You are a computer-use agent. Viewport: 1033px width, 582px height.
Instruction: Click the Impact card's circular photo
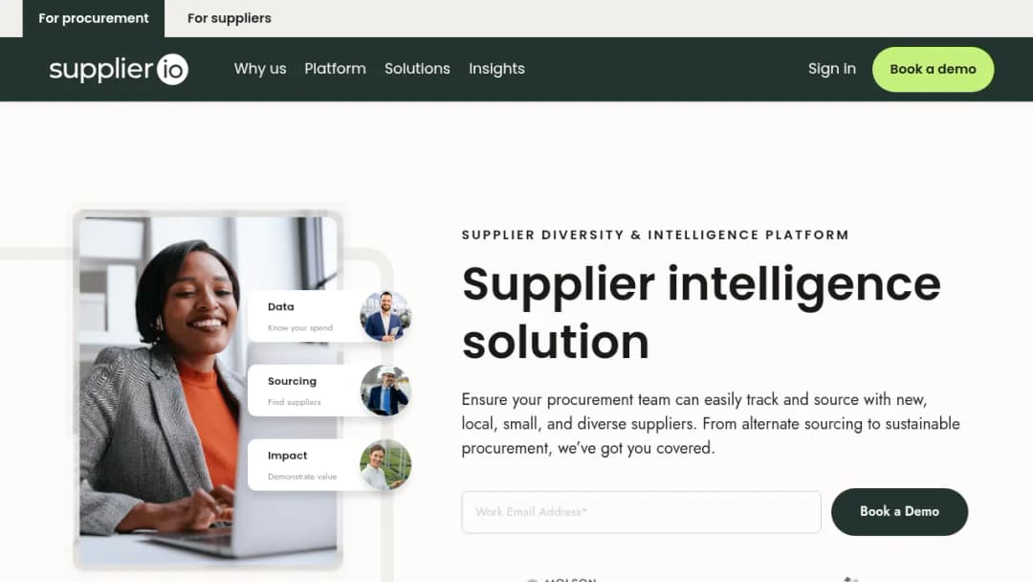(385, 465)
